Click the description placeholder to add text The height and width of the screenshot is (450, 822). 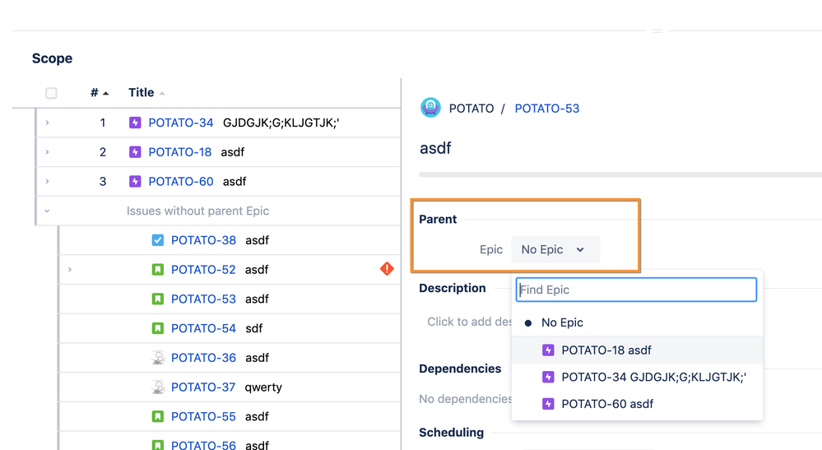pyautogui.click(x=470, y=322)
